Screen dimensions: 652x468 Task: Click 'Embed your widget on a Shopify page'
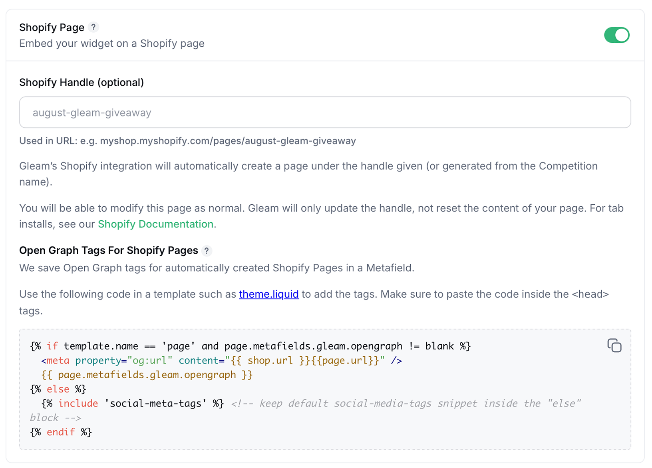click(x=112, y=43)
